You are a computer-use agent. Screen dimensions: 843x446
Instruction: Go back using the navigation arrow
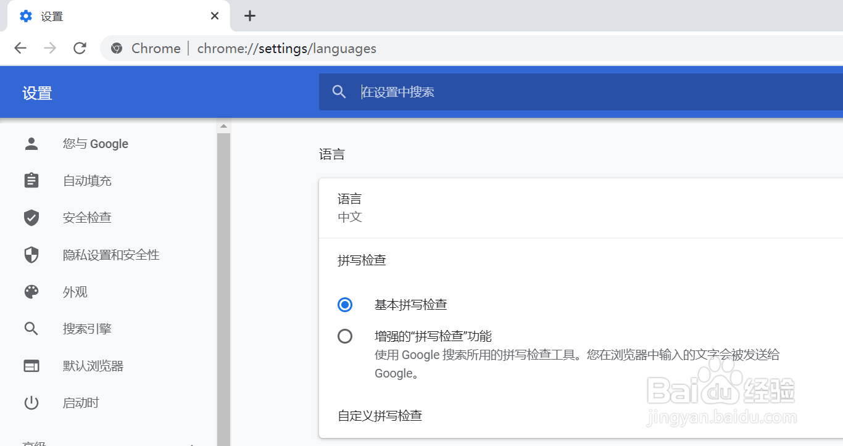[20, 48]
